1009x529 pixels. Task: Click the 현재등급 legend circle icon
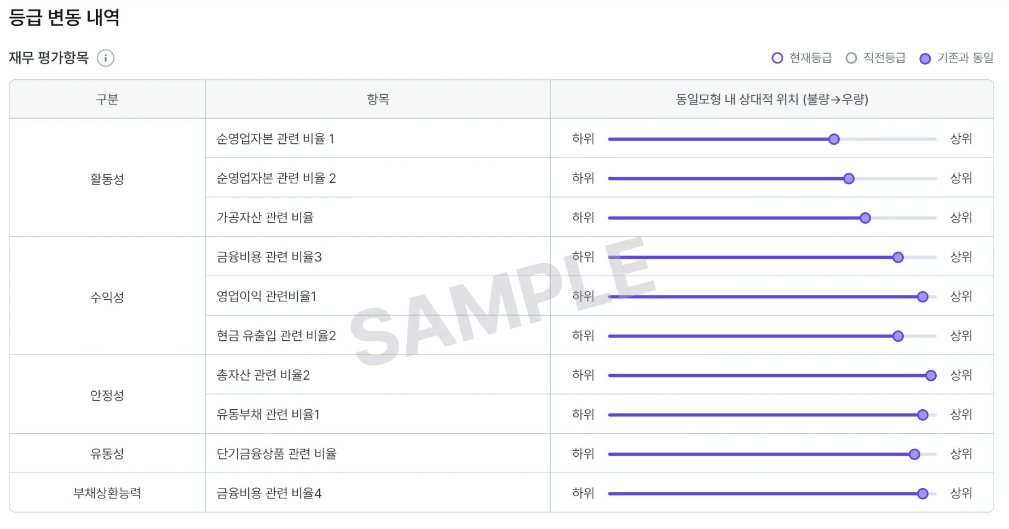tap(778, 57)
